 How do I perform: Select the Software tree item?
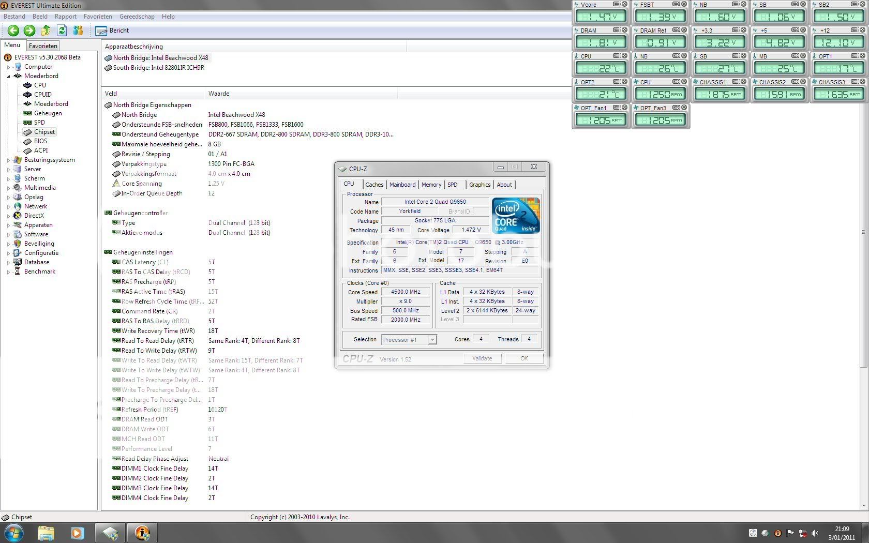[36, 234]
